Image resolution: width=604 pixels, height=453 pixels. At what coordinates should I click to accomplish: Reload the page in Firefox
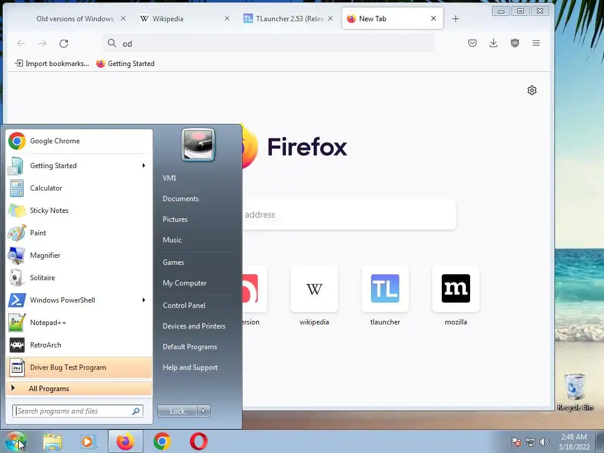[x=64, y=44]
